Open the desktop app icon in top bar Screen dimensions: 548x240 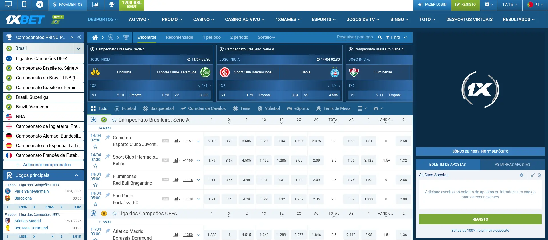(x=9, y=5)
